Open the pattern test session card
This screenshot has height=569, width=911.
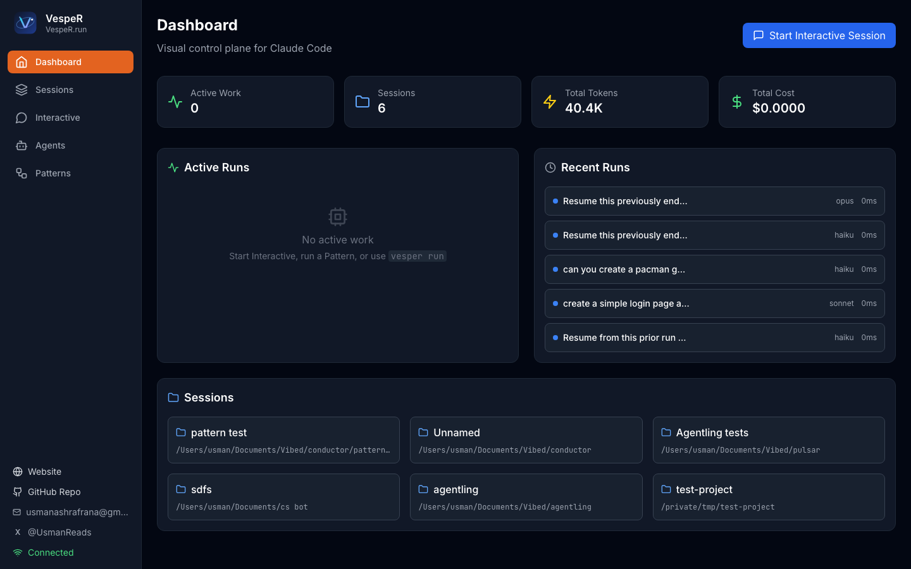(283, 440)
